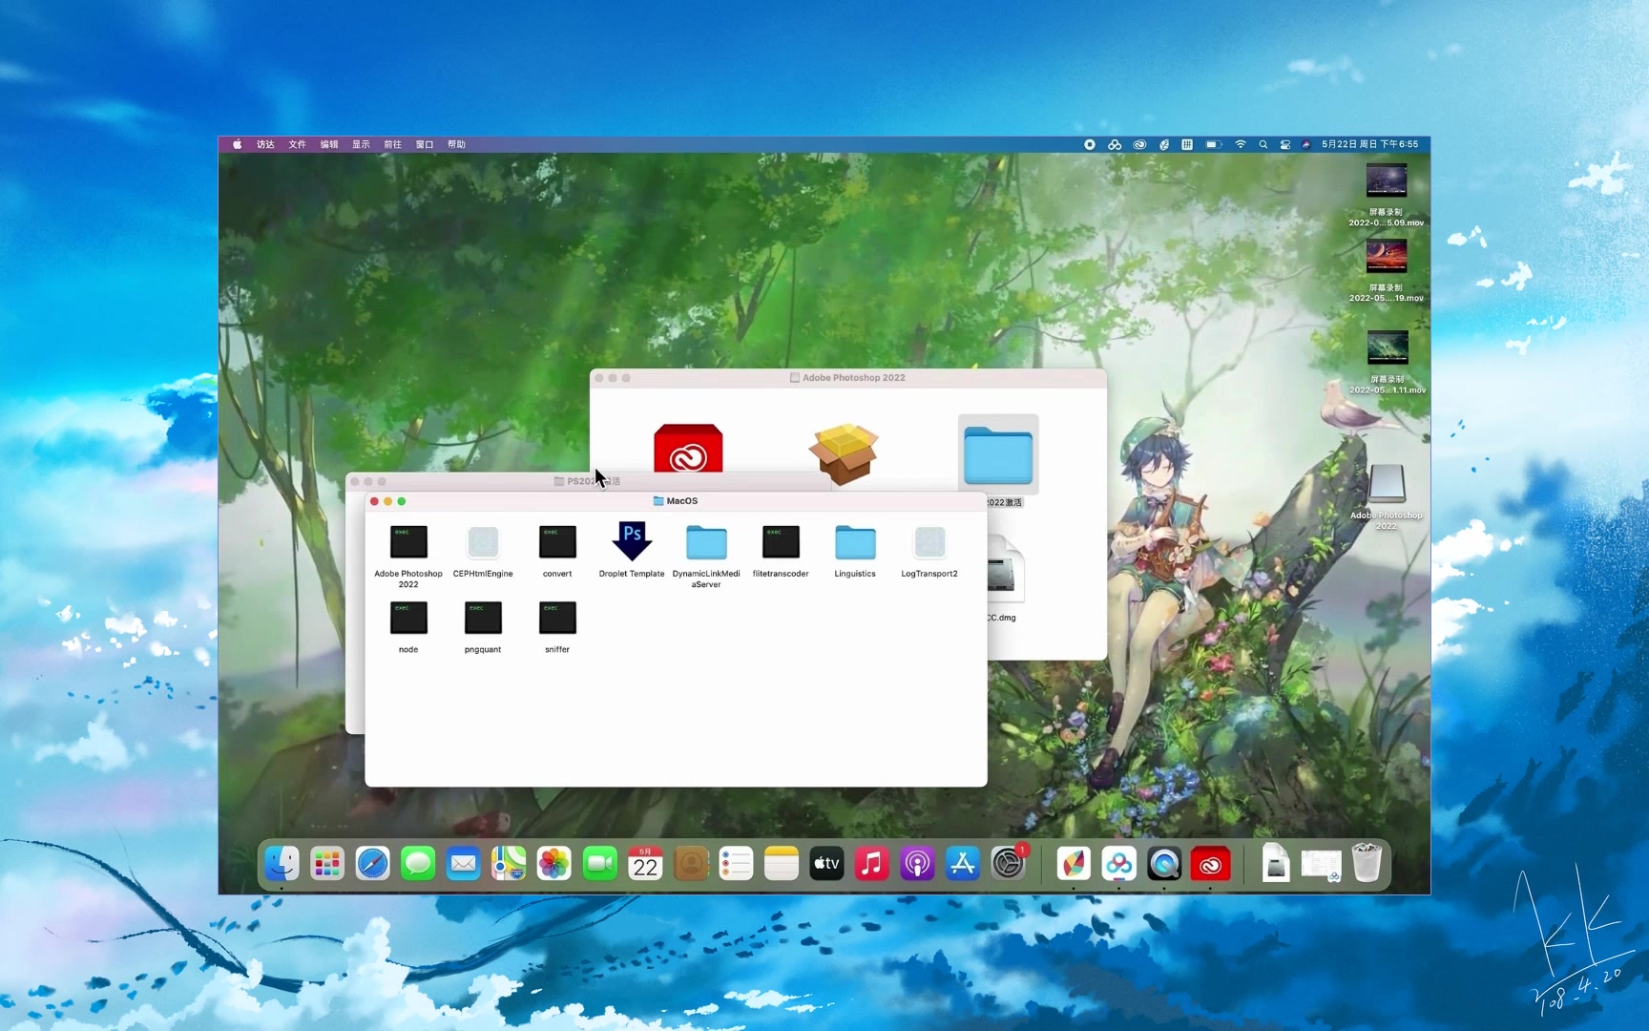Minimize the MacOS Finder window
The image size is (1649, 1031).
(x=387, y=501)
